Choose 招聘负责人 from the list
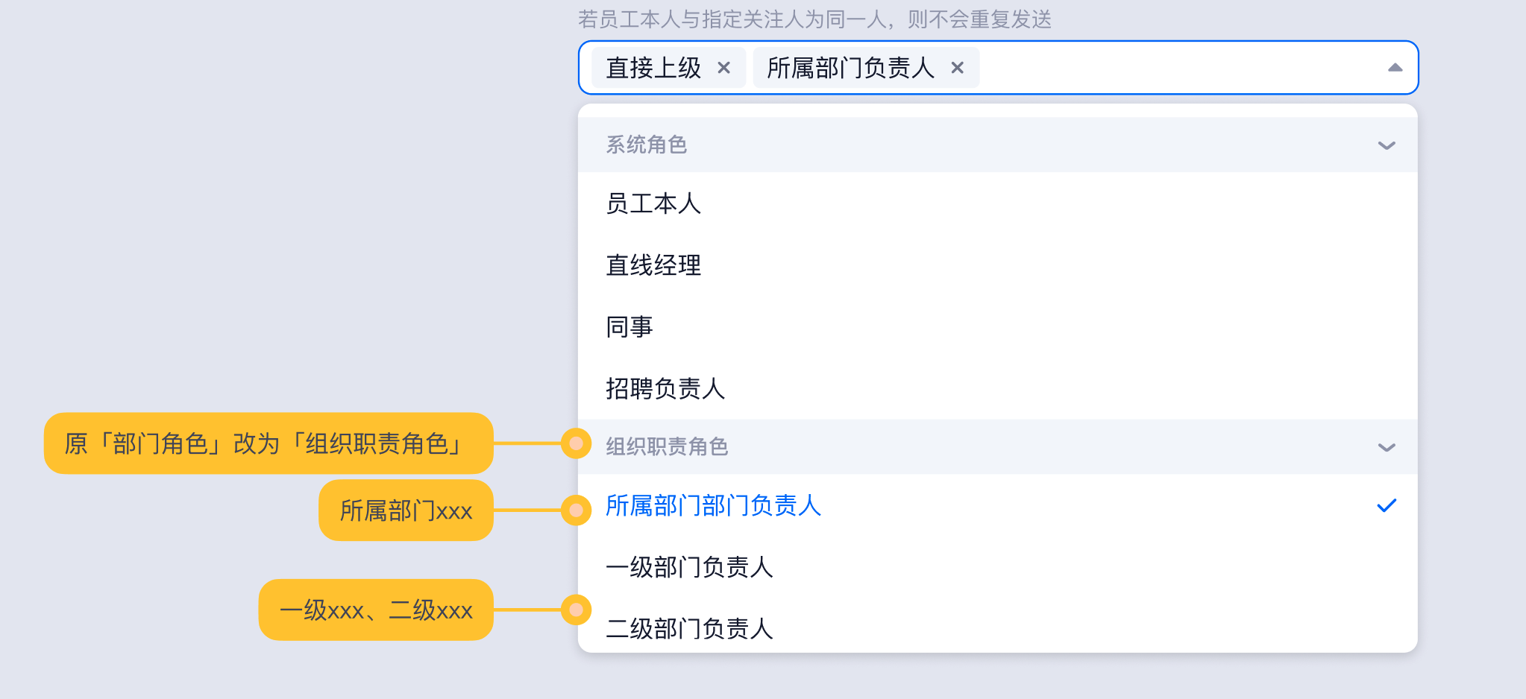Screen dimensions: 1526x699 pos(665,388)
